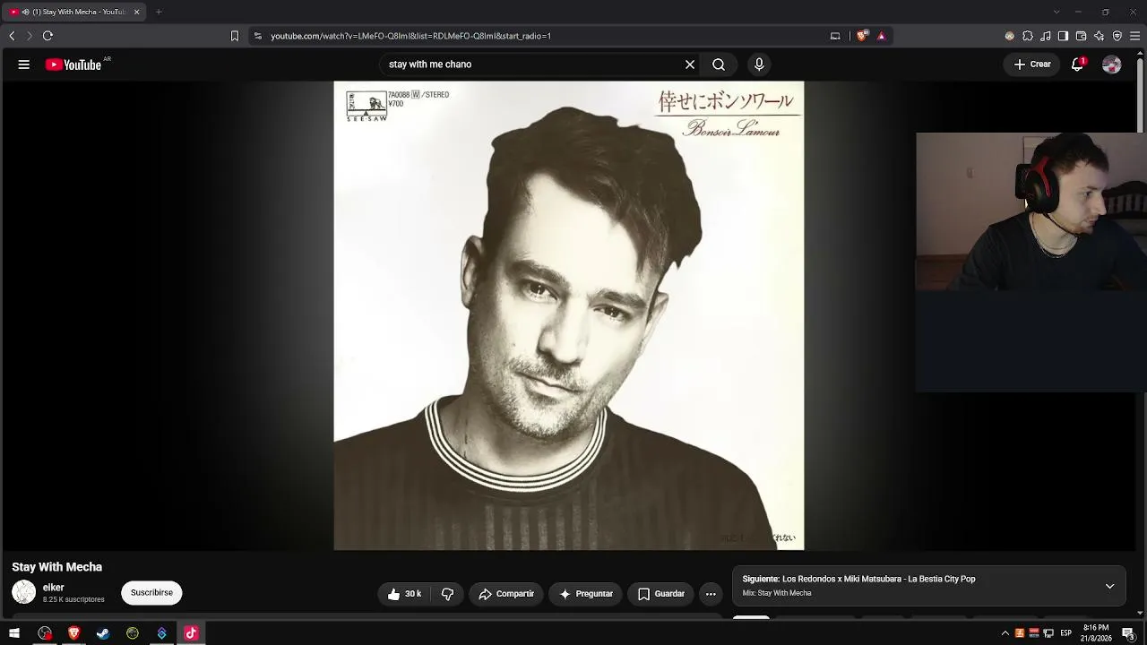This screenshot has height=645, width=1147.
Task: Open the Windows Start menu
Action: pyautogui.click(x=14, y=633)
